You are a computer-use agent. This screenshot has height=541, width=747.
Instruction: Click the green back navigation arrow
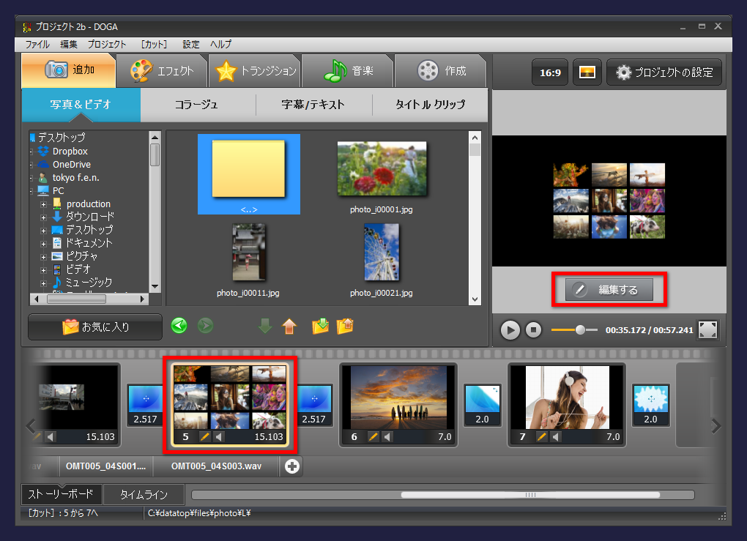coord(179,326)
